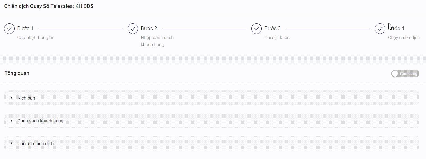Open Cập nhật thông tin step description
The height and width of the screenshot is (159, 426).
click(36, 38)
